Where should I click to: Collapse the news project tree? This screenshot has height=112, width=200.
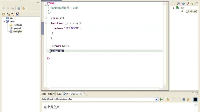click(4, 22)
